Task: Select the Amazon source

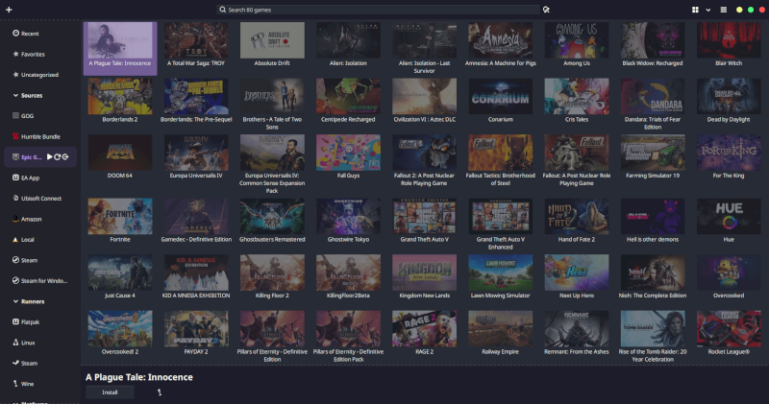Action: pos(40,219)
